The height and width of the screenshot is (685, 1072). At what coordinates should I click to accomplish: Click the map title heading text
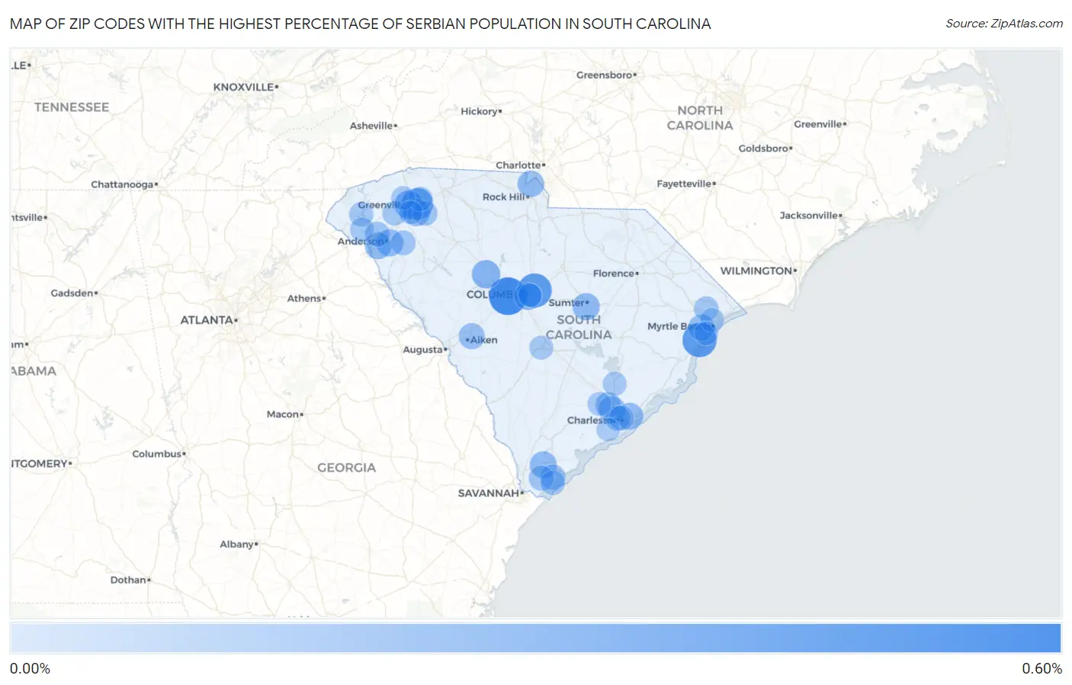coord(361,24)
